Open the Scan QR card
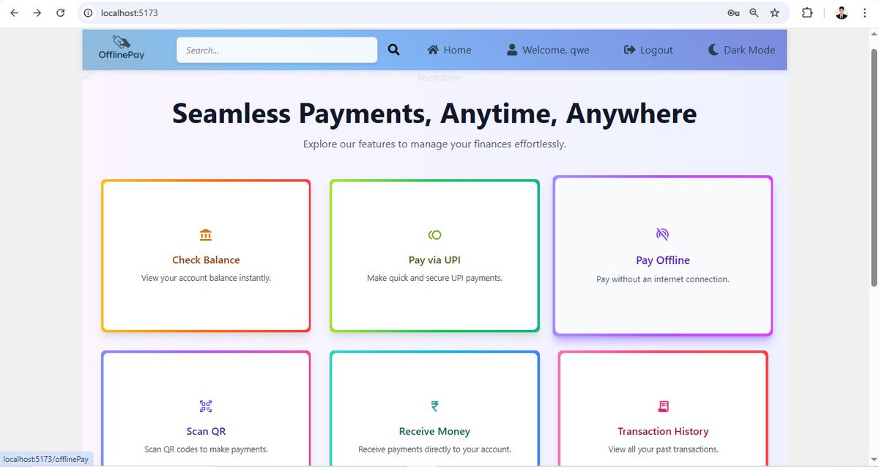The height and width of the screenshot is (467, 879). coord(206,409)
